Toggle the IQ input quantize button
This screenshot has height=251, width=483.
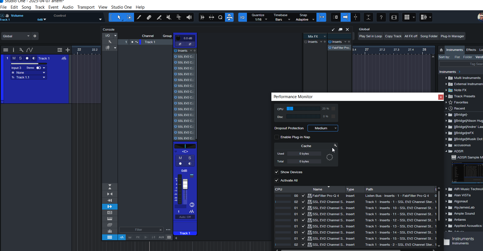pos(242,17)
